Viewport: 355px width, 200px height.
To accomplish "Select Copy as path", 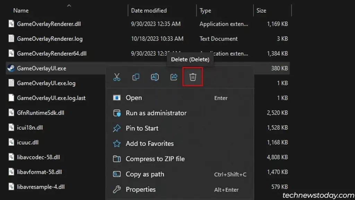I will pyautogui.click(x=145, y=174).
